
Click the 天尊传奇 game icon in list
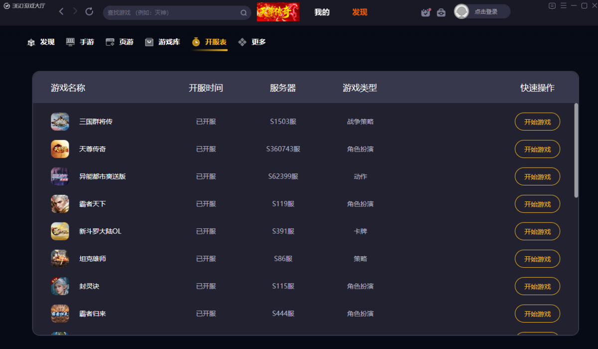(x=60, y=149)
